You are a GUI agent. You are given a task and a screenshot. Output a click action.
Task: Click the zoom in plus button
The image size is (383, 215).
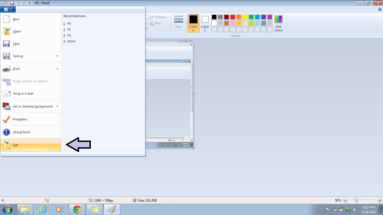(380, 200)
